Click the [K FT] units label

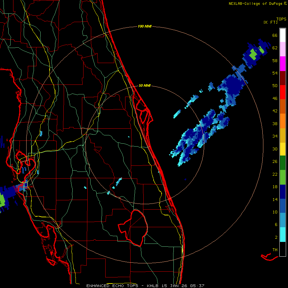tap(270, 22)
